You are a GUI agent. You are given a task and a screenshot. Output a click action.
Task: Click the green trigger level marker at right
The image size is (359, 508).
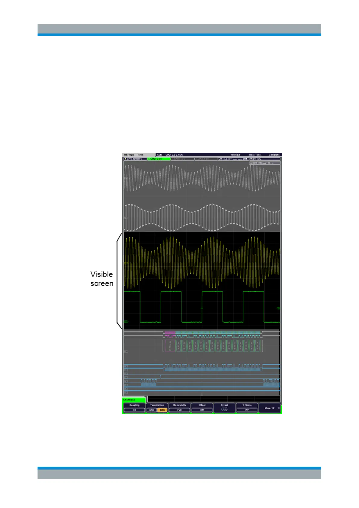pyautogui.click(x=278, y=308)
